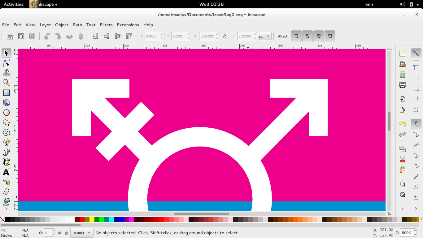Click the Undo yellow arrow icon

tap(403, 124)
